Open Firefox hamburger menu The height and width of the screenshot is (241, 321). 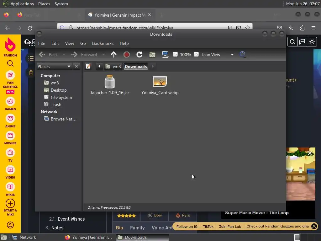(x=313, y=28)
